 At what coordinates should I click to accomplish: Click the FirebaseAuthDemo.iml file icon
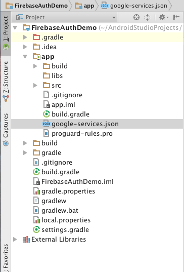36,181
